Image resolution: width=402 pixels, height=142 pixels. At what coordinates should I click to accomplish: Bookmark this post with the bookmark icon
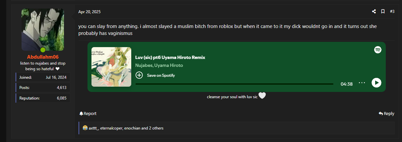point(383,12)
